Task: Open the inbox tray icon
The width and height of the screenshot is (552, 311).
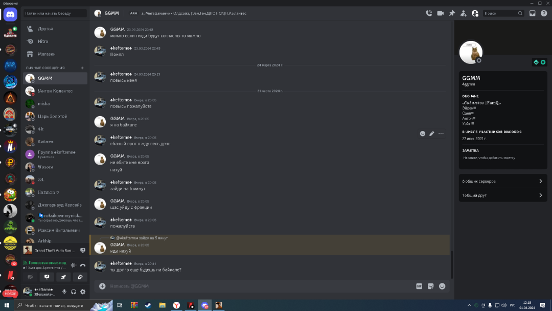Action: [x=533, y=13]
